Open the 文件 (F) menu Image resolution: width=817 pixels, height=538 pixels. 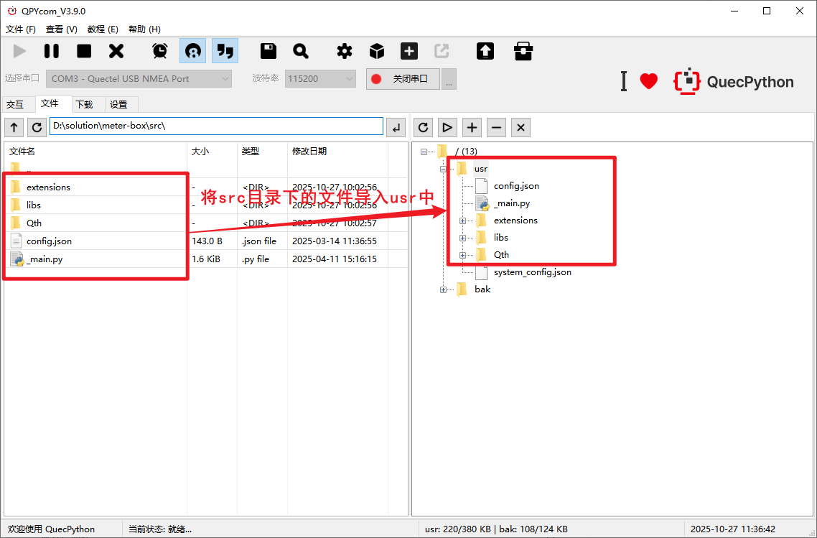(x=21, y=29)
